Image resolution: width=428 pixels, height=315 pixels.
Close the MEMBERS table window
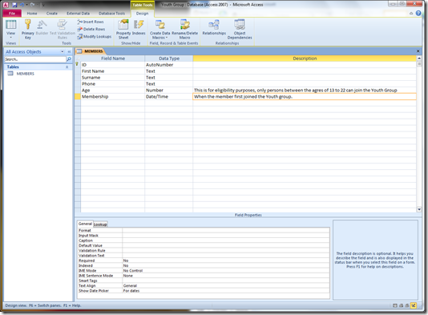tap(418, 51)
